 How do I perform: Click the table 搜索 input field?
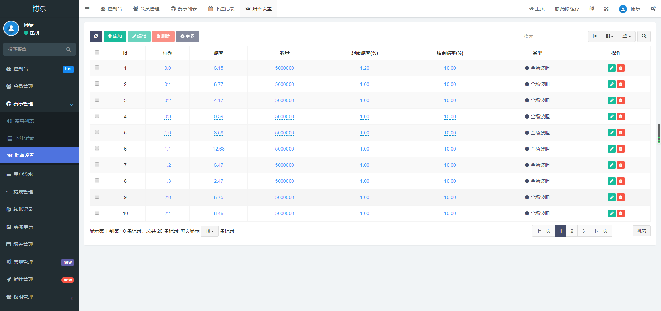[x=553, y=36]
